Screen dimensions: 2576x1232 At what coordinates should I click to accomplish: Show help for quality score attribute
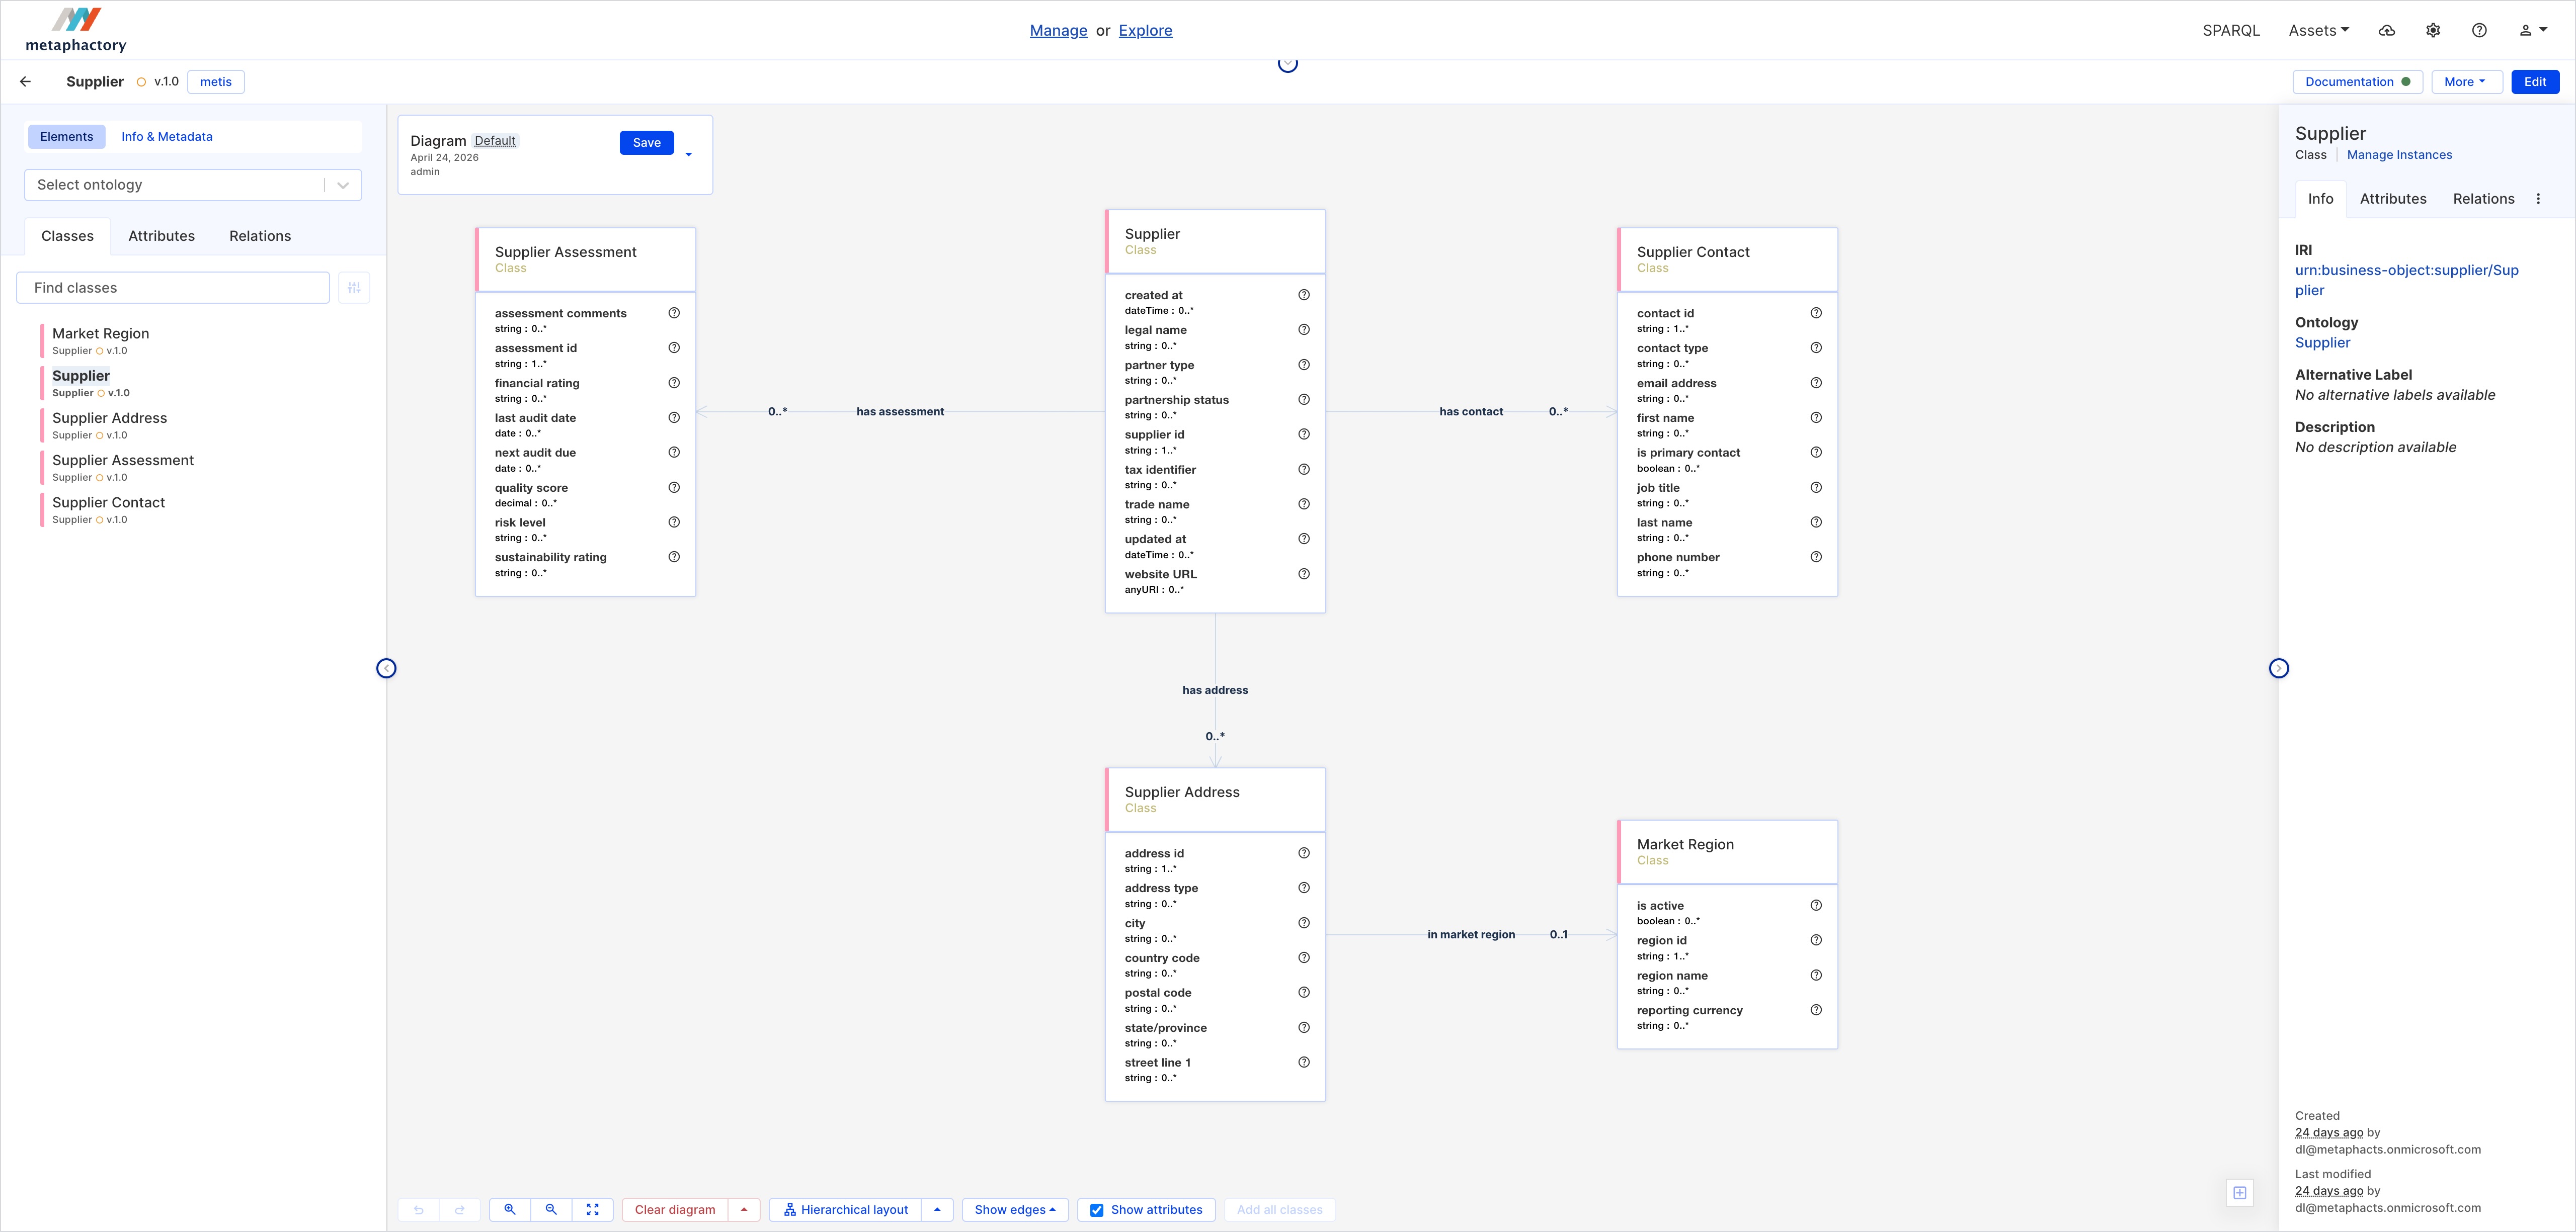click(x=674, y=488)
